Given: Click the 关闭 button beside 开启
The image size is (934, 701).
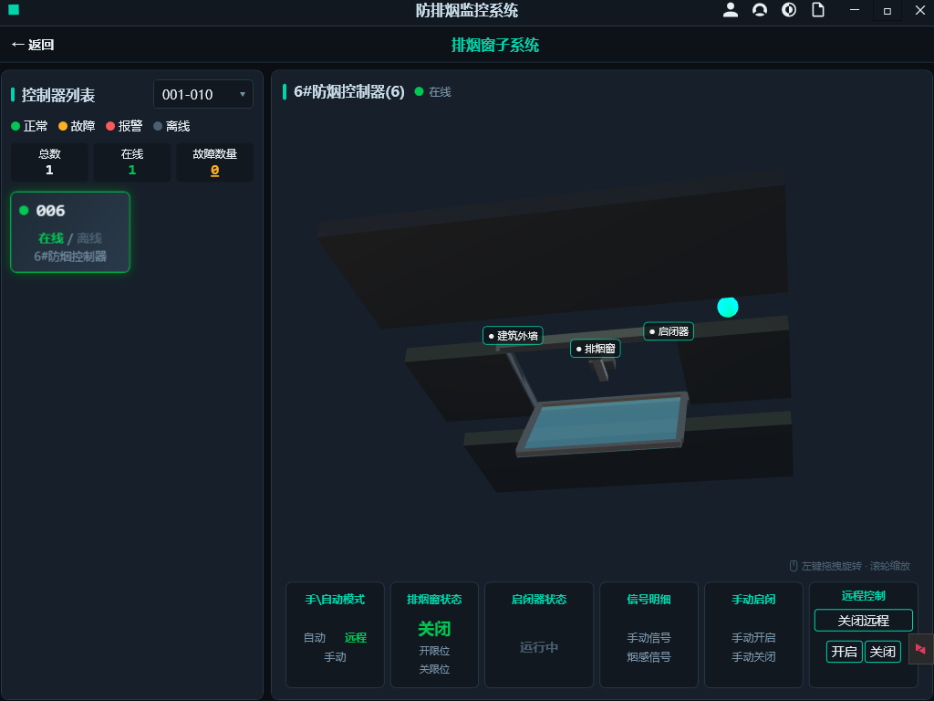Looking at the screenshot, I should [882, 652].
